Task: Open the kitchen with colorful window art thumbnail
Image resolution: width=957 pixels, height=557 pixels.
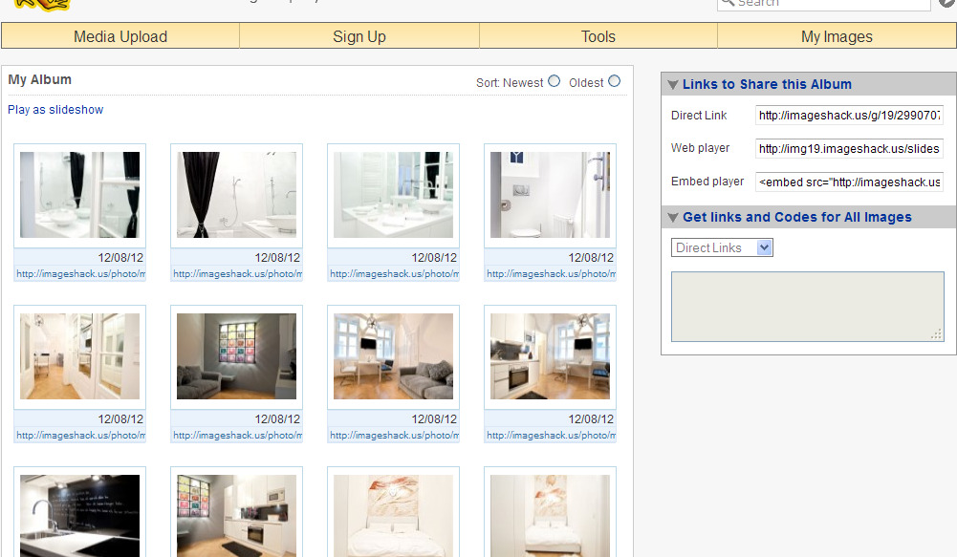Action: 237,516
